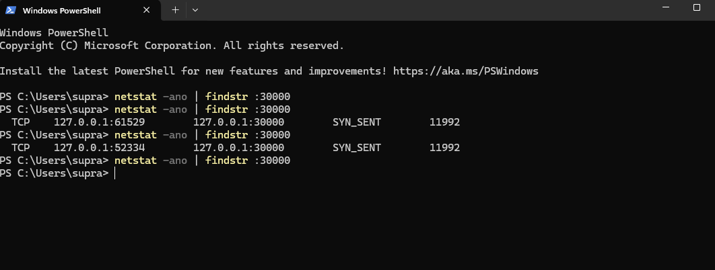Open a new tab with plus button
Screen dimensions: 715x270
pyautogui.click(x=175, y=10)
